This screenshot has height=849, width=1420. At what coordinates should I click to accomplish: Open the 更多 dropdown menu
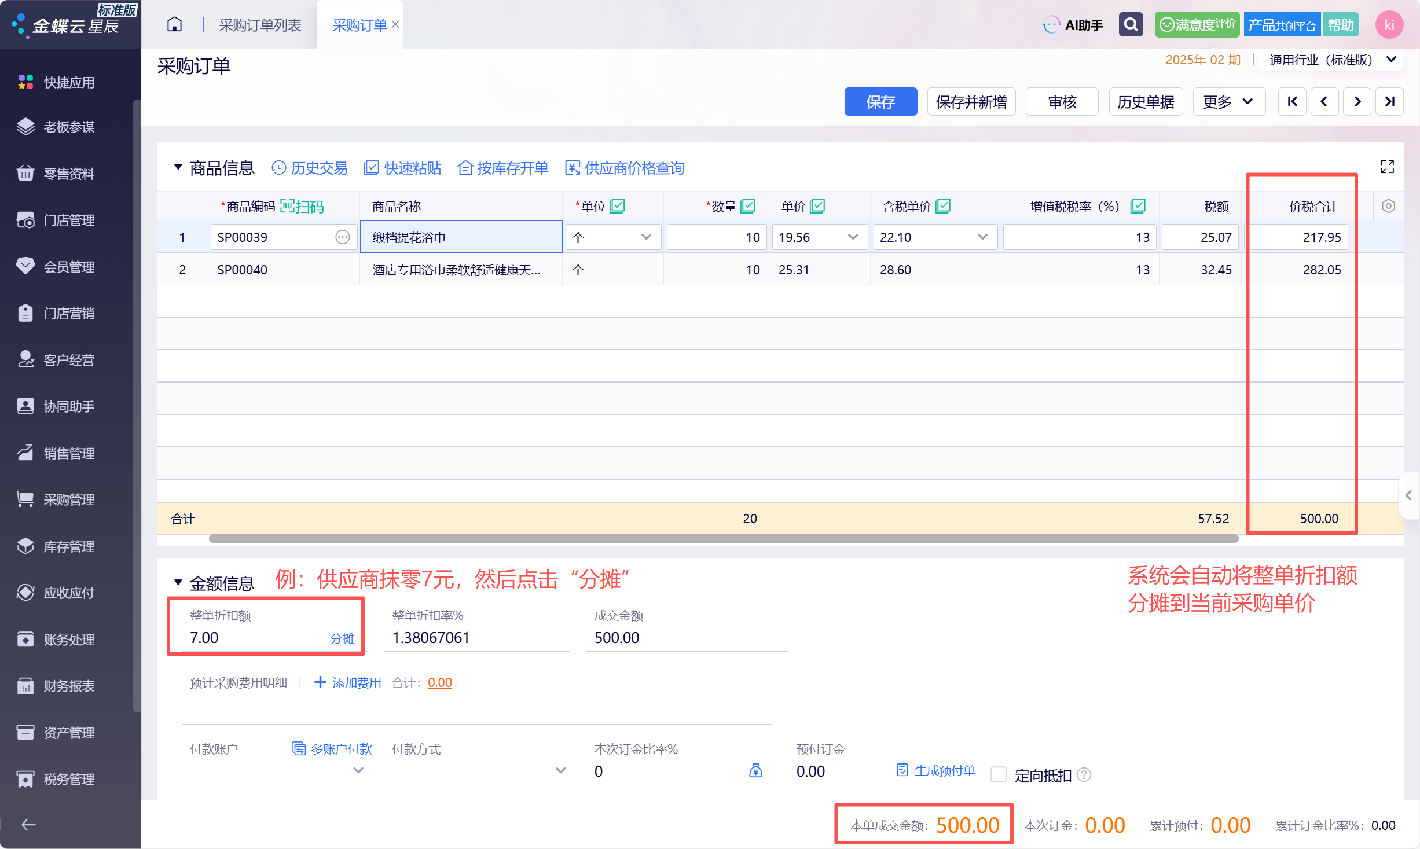click(1229, 102)
